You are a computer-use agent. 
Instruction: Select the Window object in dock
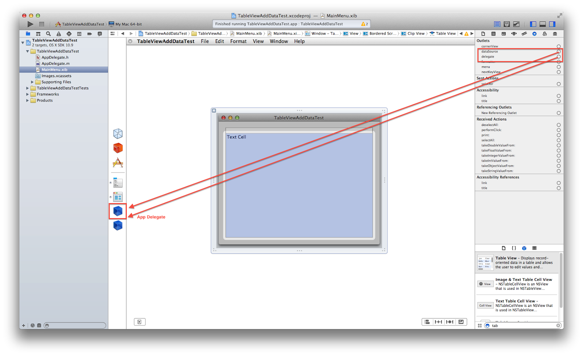(118, 197)
